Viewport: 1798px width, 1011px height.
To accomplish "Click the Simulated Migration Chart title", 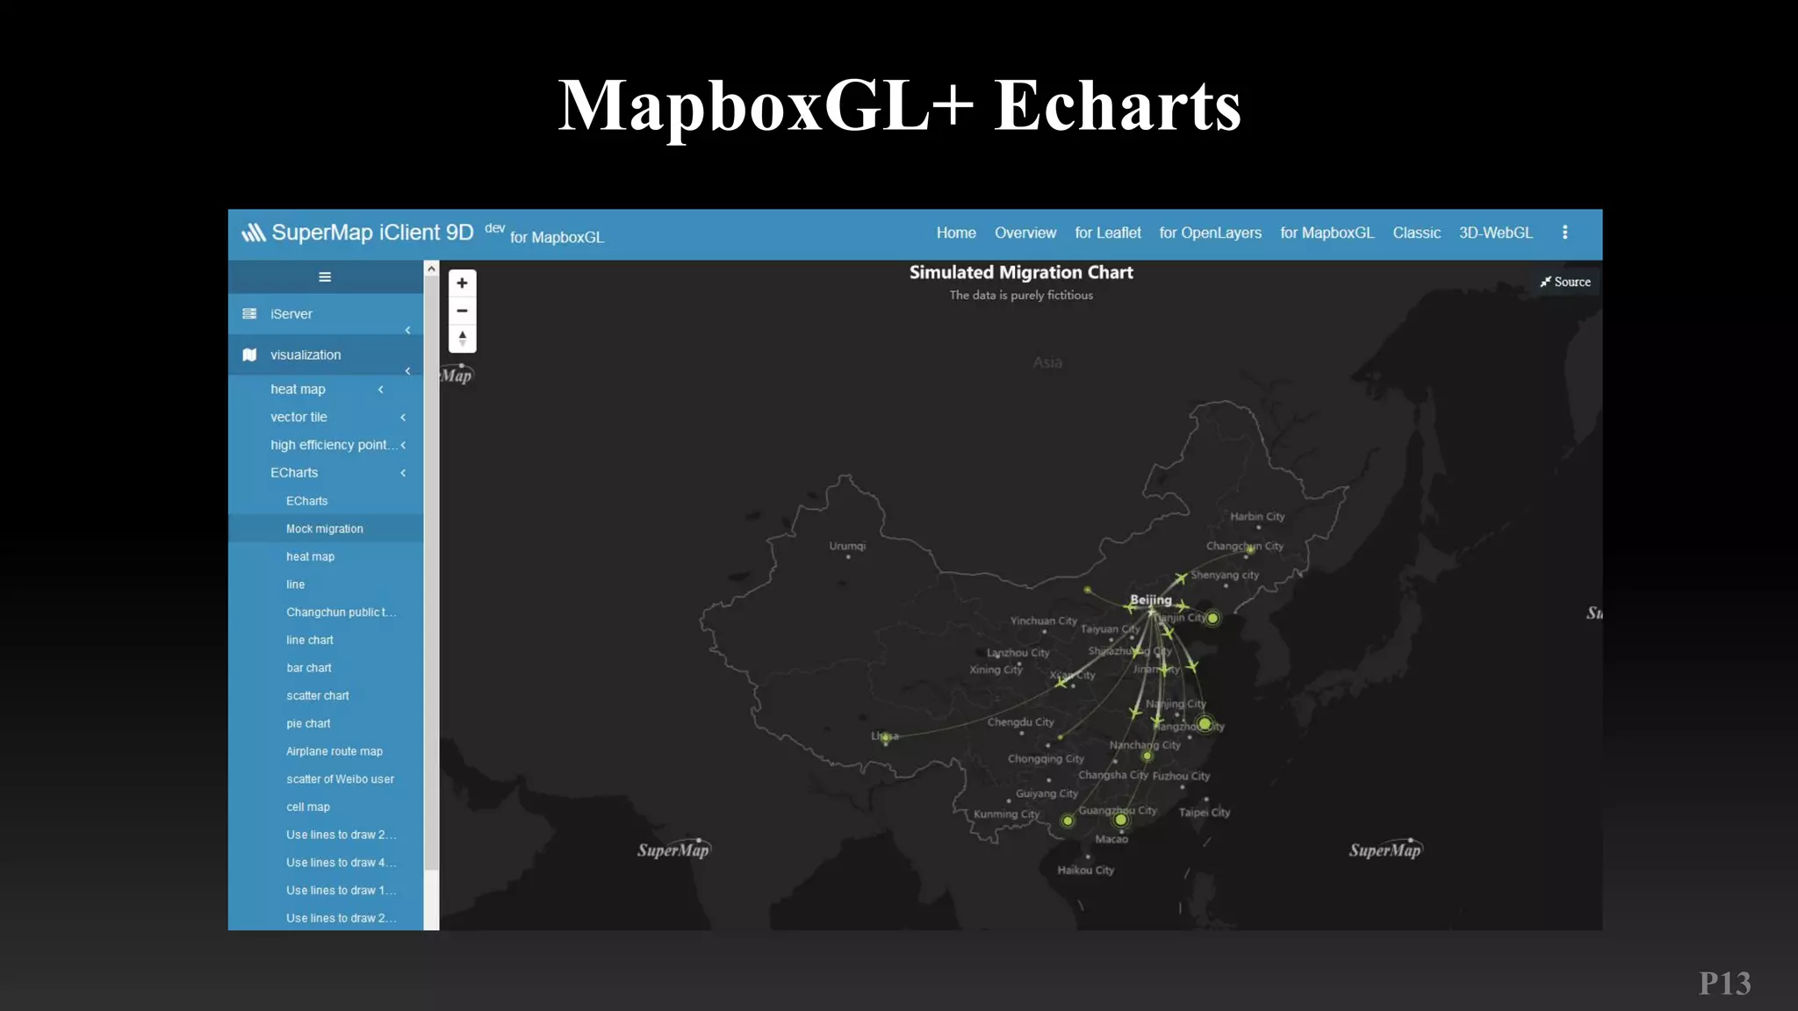I will pos(1021,273).
